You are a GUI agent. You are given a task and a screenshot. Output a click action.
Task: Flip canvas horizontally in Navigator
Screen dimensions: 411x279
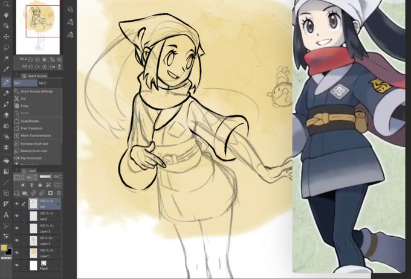coord(53,67)
